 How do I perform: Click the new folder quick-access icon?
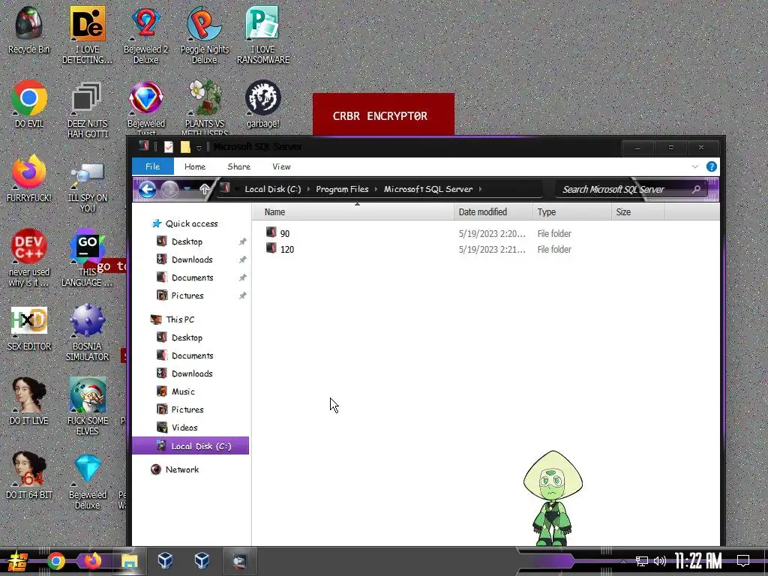[x=185, y=146]
